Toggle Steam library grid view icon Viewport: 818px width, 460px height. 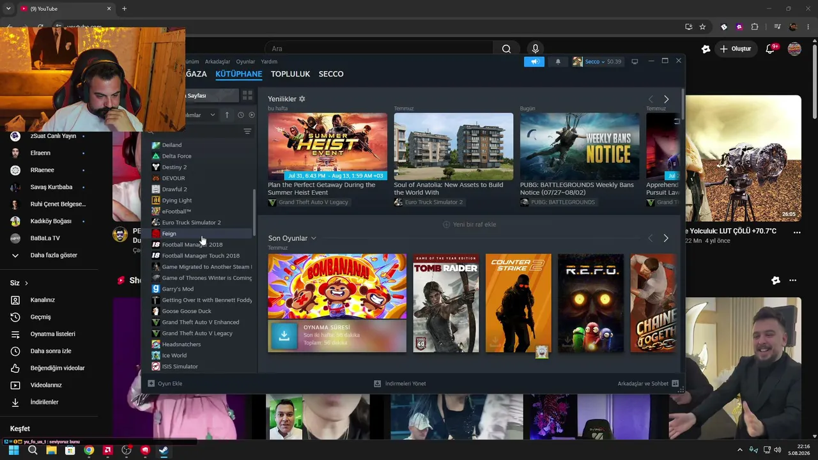247,95
